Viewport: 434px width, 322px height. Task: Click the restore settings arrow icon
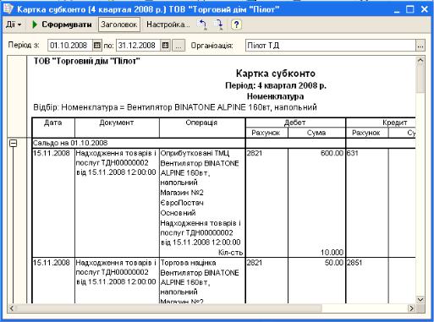click(x=202, y=25)
